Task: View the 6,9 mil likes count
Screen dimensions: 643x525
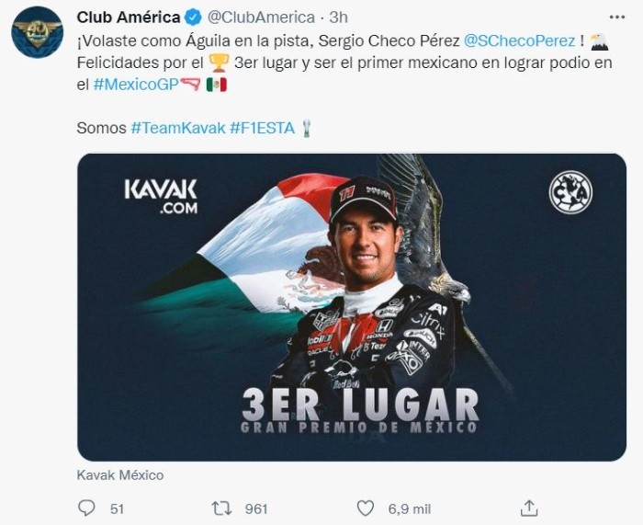Action: click(402, 508)
